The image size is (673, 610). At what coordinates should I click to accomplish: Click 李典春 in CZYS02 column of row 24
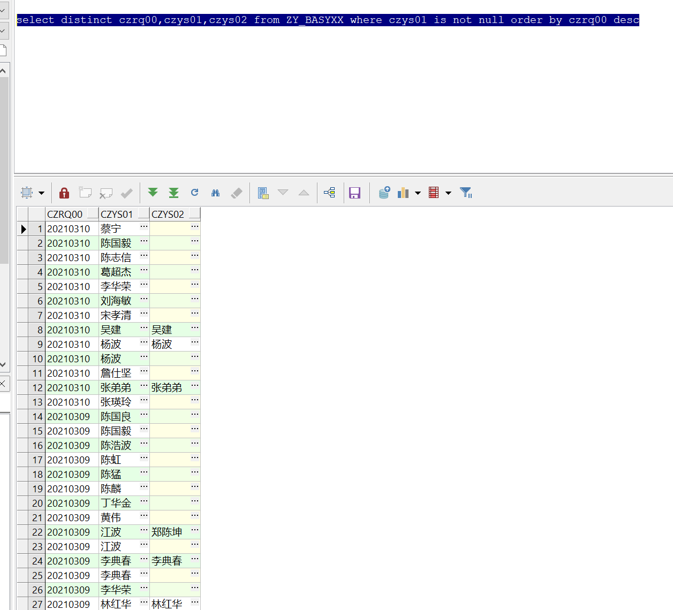175,561
